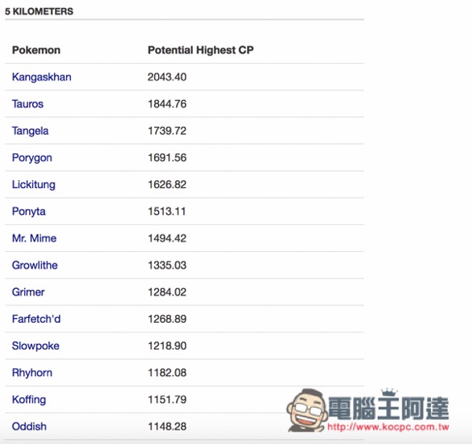This screenshot has width=472, height=444.
Task: Click the Pokemon column header
Action: (x=36, y=50)
